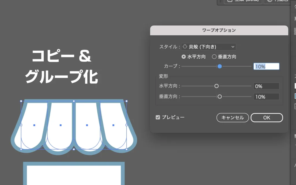
Task: Click the 変形 垂直方向 10% input field
Action: point(266,97)
